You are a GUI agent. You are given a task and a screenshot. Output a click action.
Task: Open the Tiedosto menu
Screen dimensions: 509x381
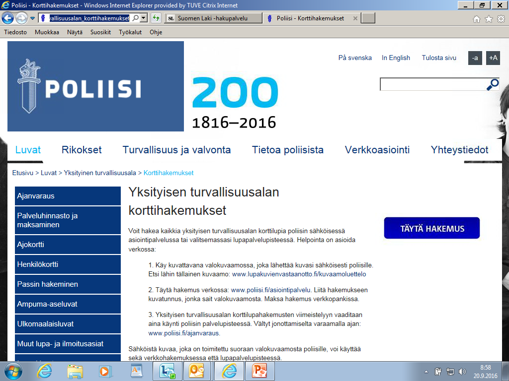point(15,32)
